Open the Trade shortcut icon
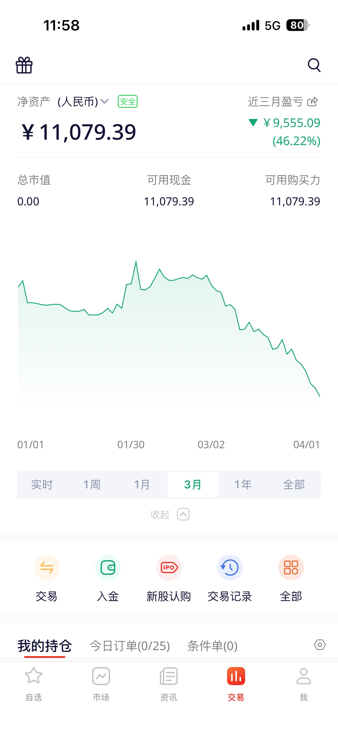This screenshot has width=338, height=733. [46, 568]
